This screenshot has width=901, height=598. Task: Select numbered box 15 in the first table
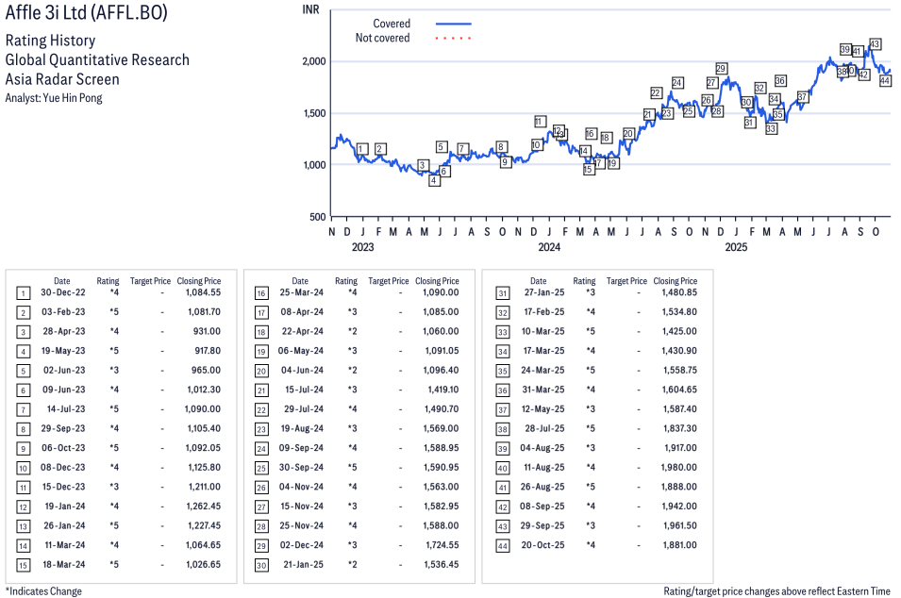[24, 565]
